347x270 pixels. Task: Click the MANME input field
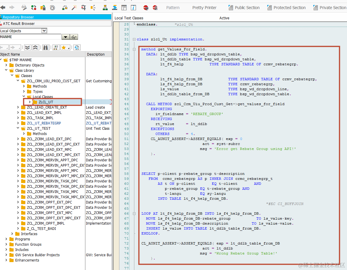(31, 37)
